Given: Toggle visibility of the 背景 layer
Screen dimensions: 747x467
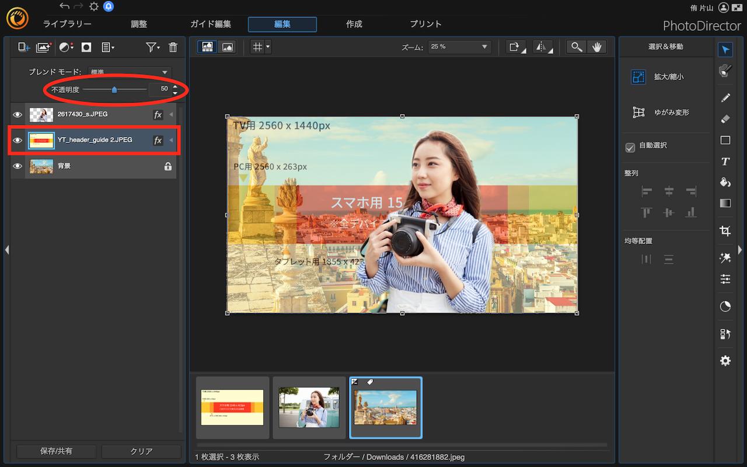Looking at the screenshot, I should click(18, 166).
